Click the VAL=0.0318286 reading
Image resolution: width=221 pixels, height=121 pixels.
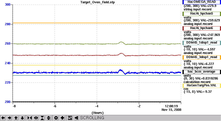point(207,78)
